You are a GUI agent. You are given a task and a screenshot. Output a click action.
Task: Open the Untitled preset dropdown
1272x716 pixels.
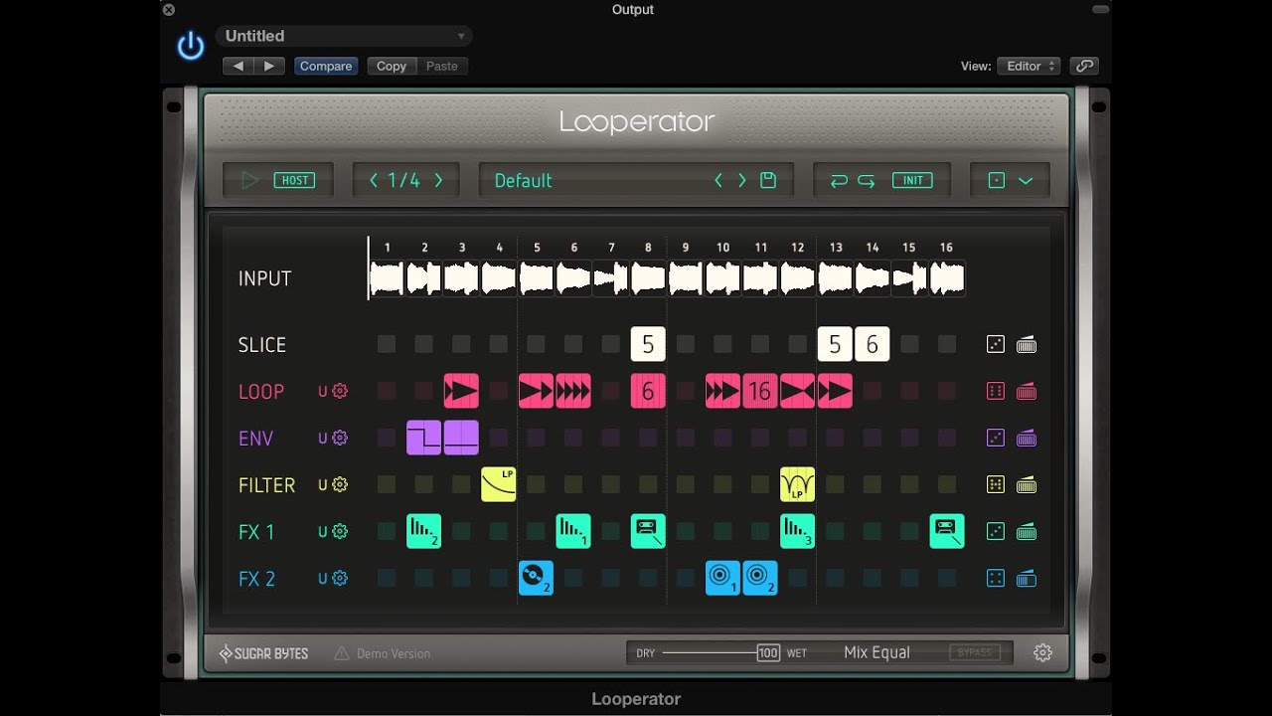(344, 36)
